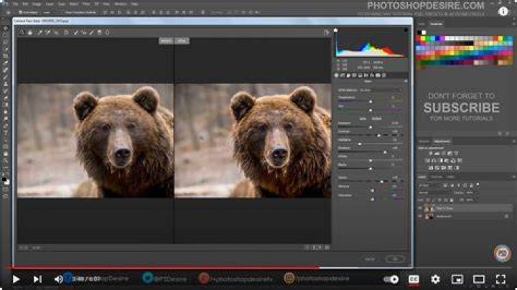Toggle highlight clipping warning on histogram
The image size is (517, 290).
pos(406,30)
